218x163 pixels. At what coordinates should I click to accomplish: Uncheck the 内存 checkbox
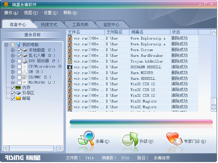point(13,88)
